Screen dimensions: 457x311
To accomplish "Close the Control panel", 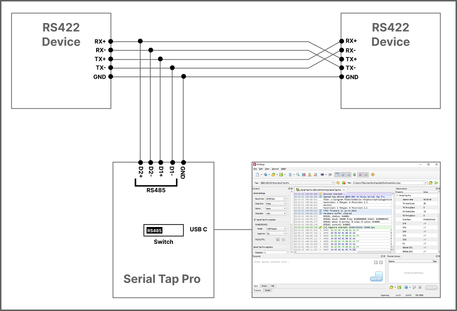I will pos(292,189).
